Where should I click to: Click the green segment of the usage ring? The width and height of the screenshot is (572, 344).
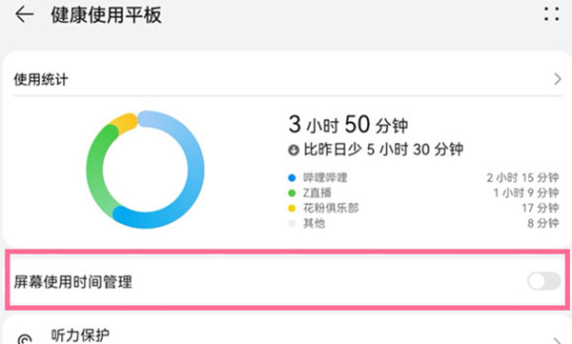pyautogui.click(x=96, y=170)
